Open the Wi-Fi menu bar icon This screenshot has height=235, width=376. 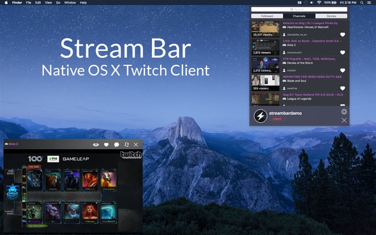pos(319,3)
